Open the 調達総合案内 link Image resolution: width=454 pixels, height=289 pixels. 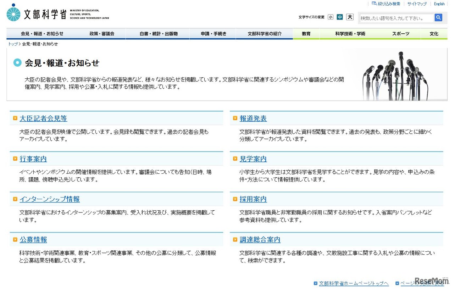[260, 240]
